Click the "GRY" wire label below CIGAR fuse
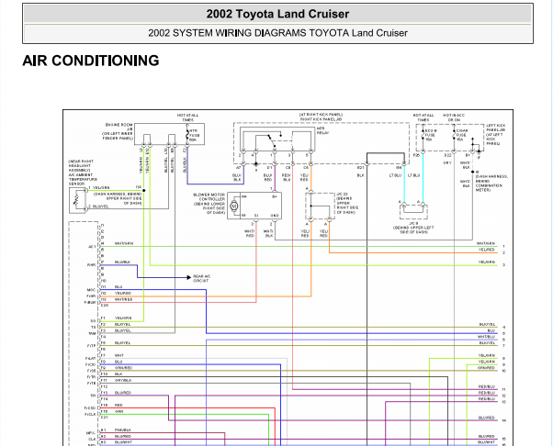 click(x=447, y=163)
